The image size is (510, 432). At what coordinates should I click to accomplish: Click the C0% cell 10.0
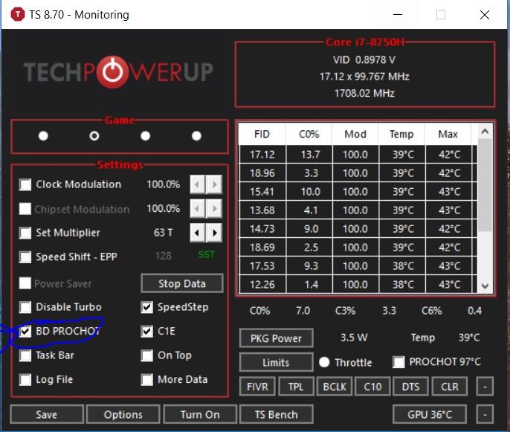click(309, 191)
